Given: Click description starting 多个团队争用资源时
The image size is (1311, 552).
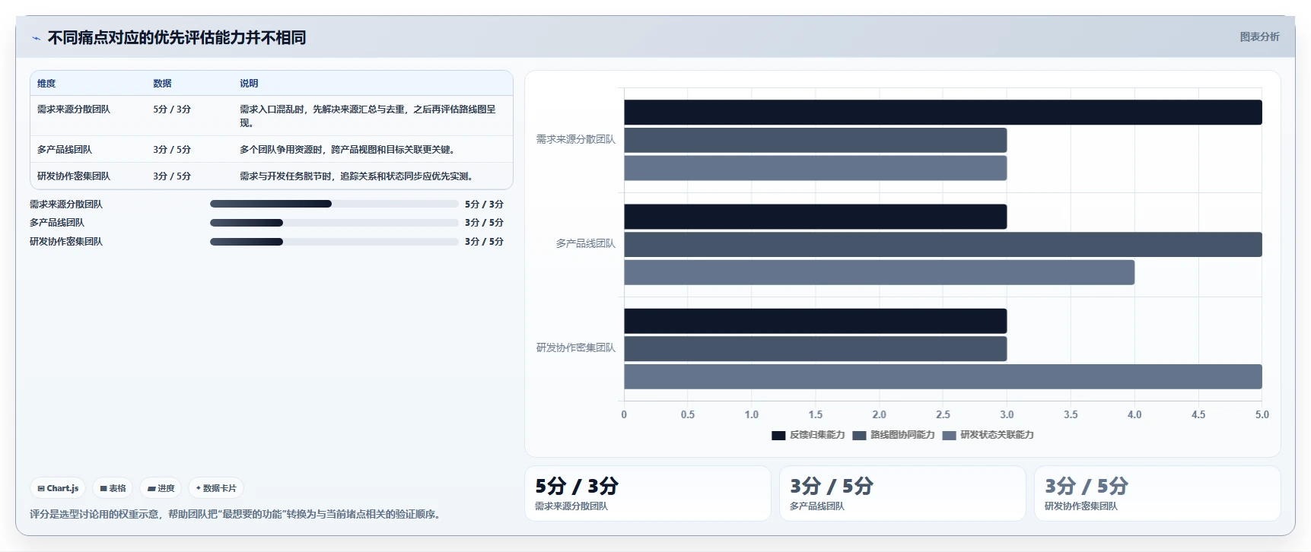Looking at the screenshot, I should point(347,150).
